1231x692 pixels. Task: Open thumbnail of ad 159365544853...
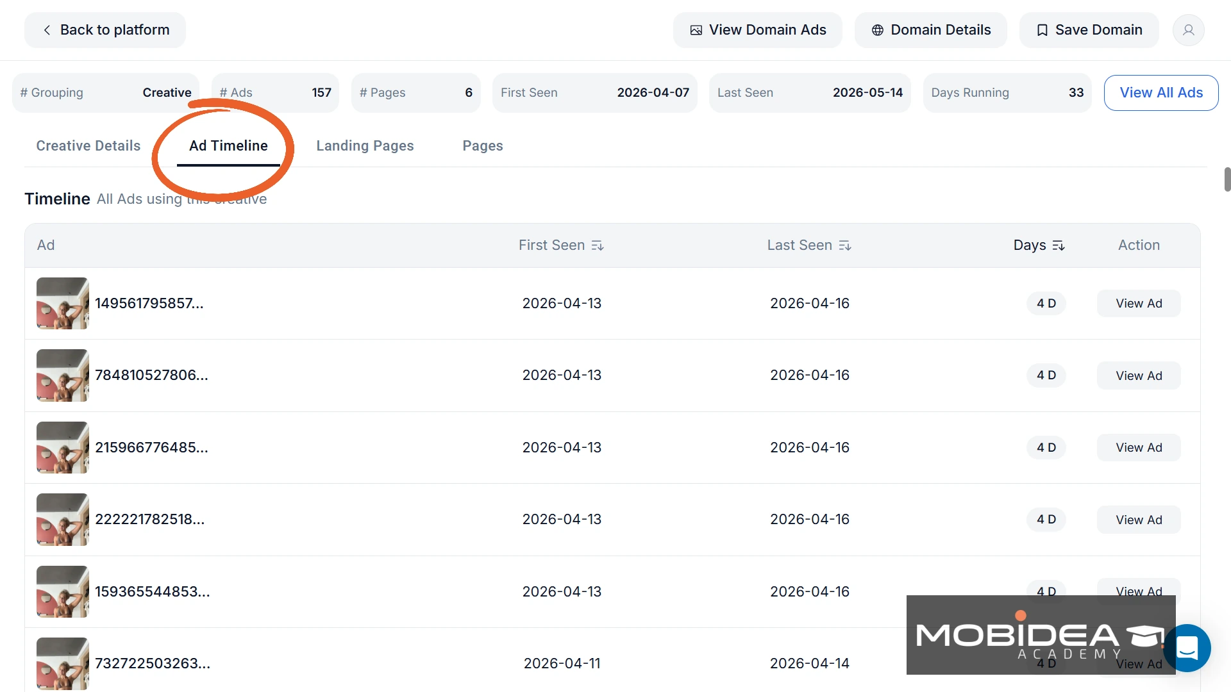pyautogui.click(x=62, y=592)
